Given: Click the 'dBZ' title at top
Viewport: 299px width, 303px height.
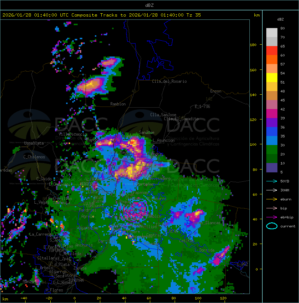Looking at the screenshot, I should click(149, 5).
